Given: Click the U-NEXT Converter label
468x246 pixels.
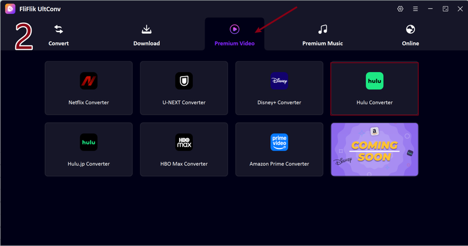Looking at the screenshot, I should pos(184,102).
